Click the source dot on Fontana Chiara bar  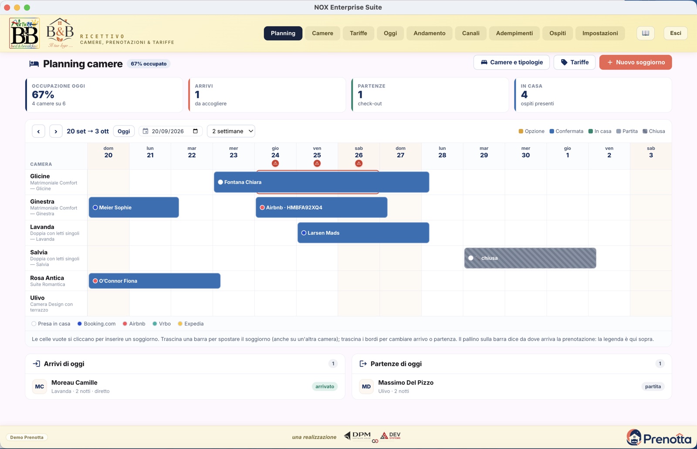click(x=220, y=182)
